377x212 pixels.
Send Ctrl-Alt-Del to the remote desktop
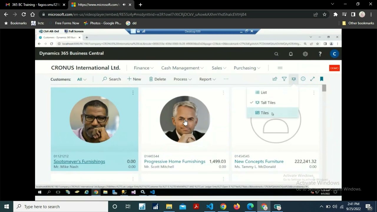(49, 31)
